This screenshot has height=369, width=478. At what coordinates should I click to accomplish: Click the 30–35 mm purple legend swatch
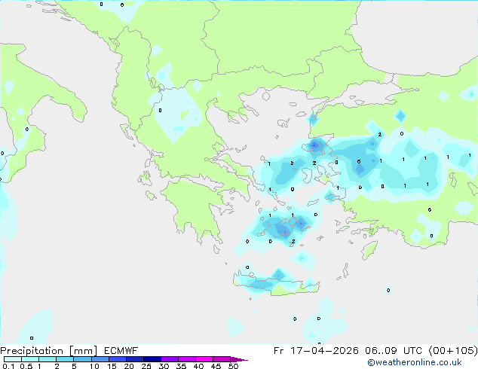[170, 359]
